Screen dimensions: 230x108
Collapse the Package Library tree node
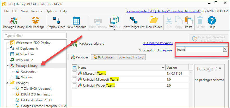click(7, 66)
